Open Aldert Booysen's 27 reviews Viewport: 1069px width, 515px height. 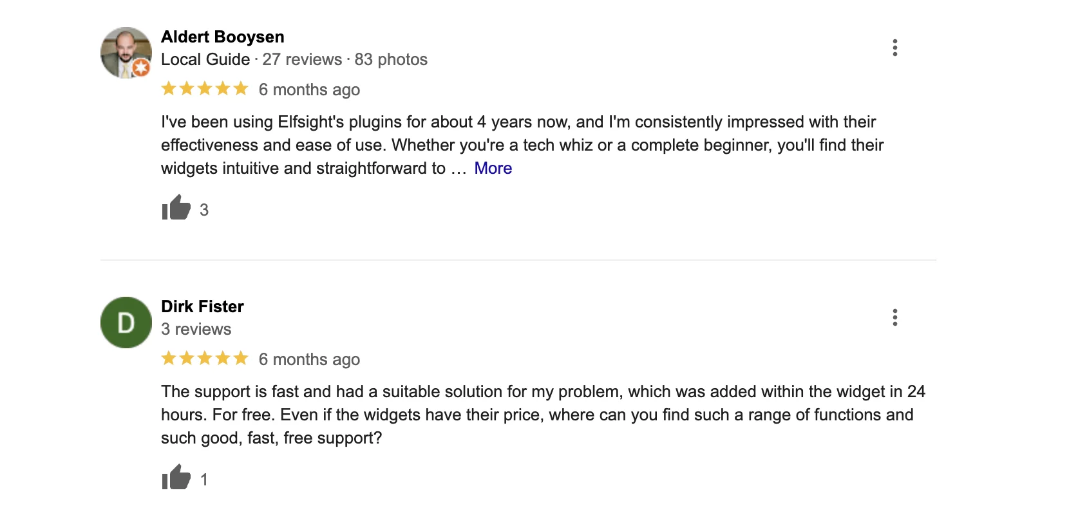[302, 59]
